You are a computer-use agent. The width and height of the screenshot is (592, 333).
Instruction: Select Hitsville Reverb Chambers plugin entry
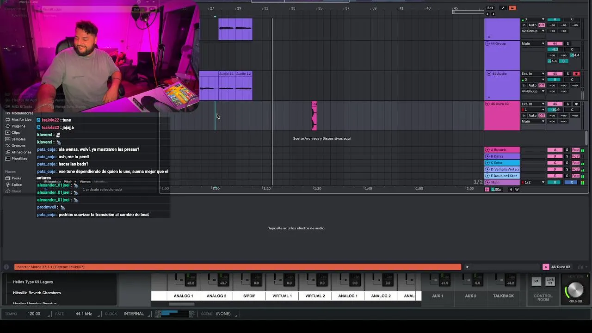point(37,293)
